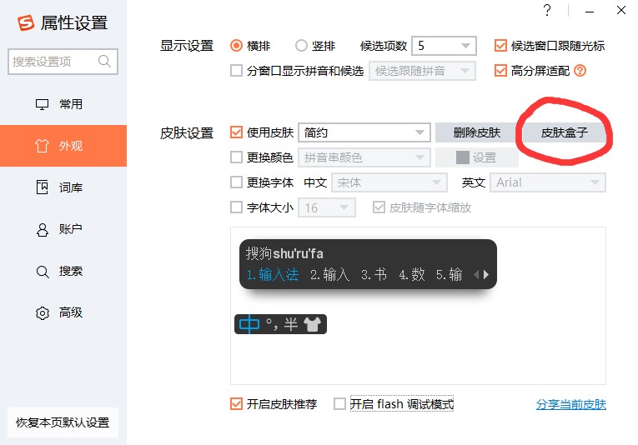The height and width of the screenshot is (445, 638).
Task: Close the 属性设置 window
Action: [x=621, y=10]
